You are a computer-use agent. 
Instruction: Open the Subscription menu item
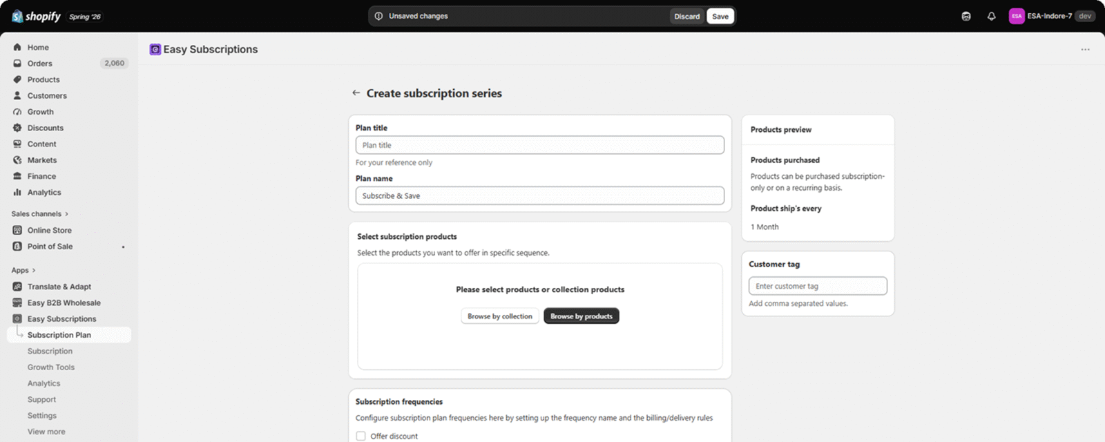point(50,351)
